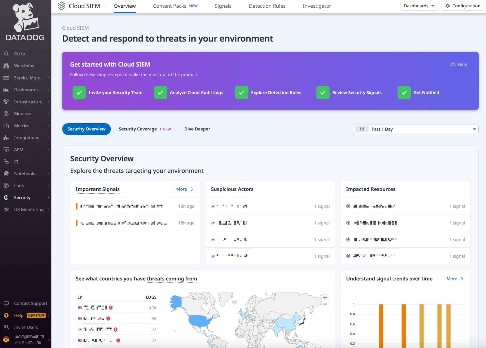Viewport: 486px width, 348px height.
Task: Click the Notebooks sidebar icon
Action: [x=6, y=173]
